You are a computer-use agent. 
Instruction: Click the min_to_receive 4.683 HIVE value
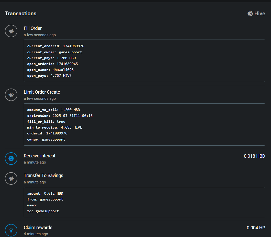[71, 128]
